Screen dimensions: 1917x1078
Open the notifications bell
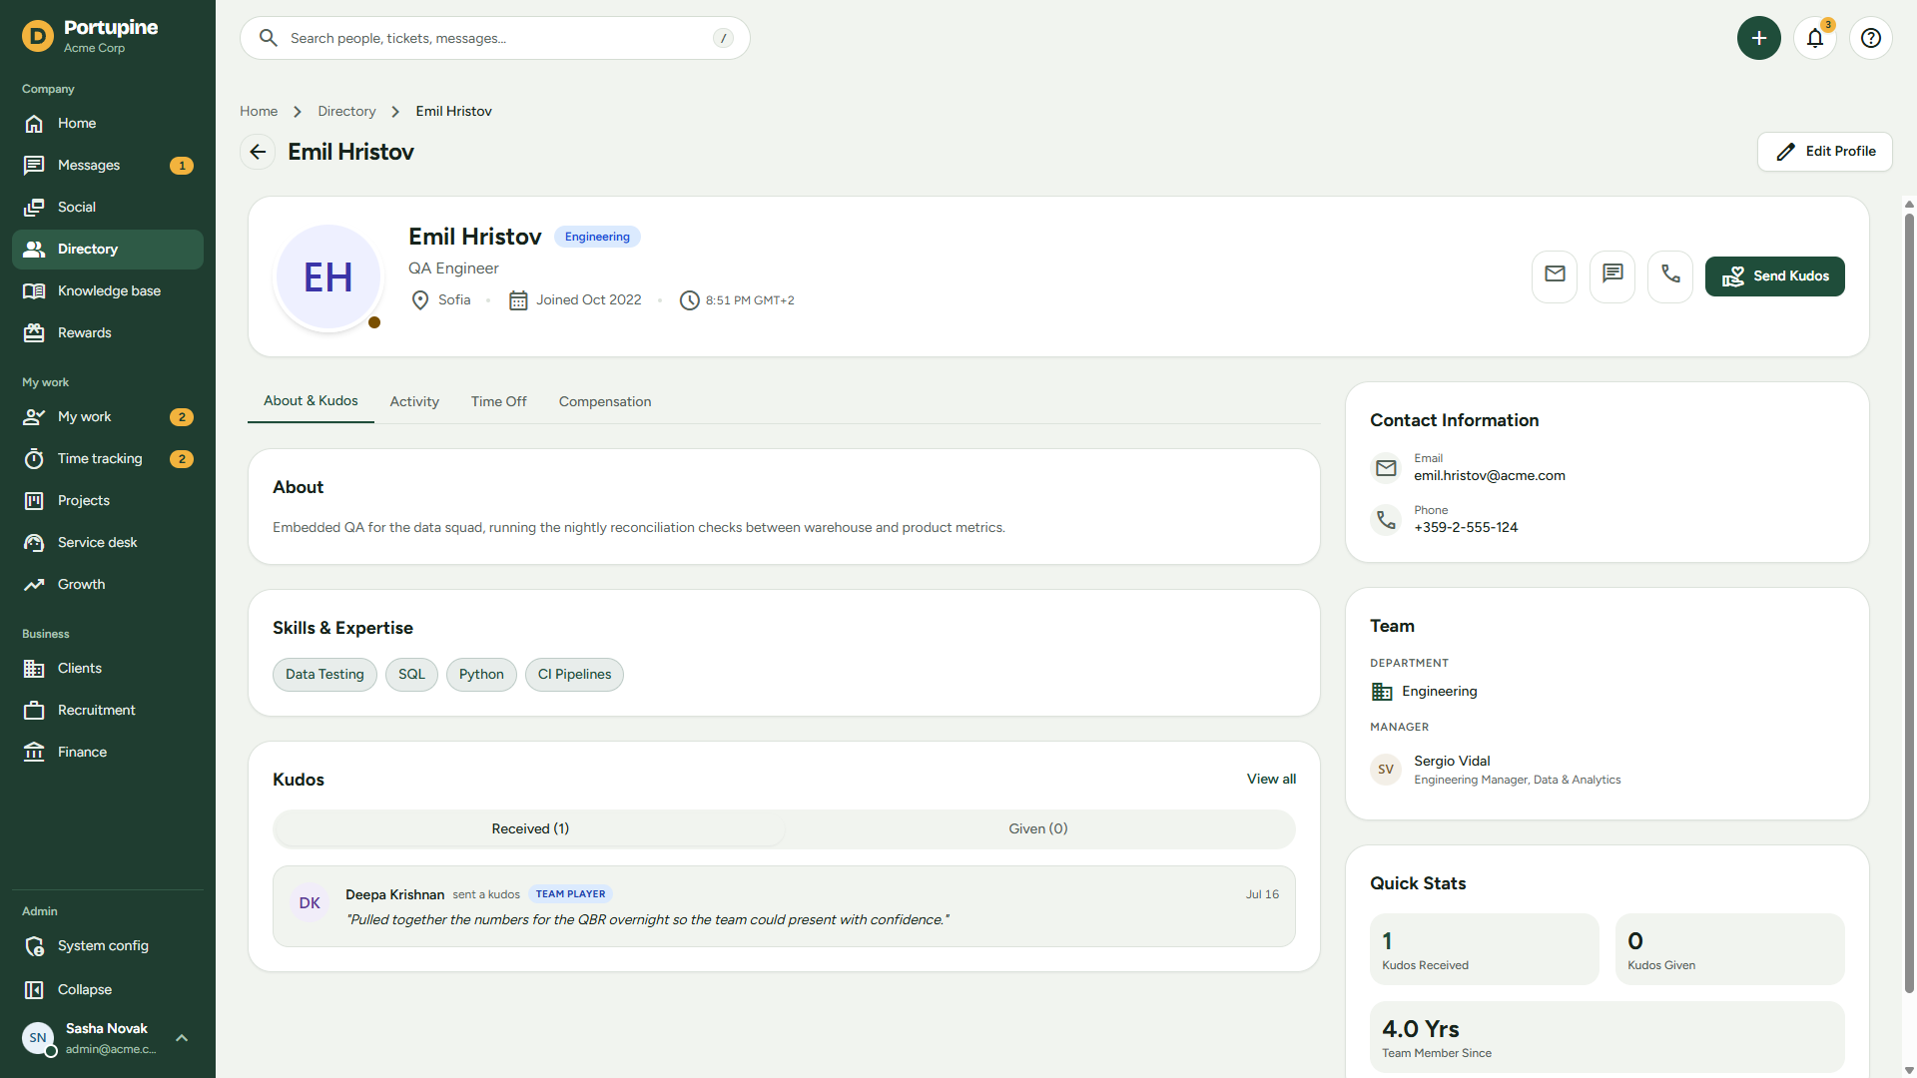[1815, 38]
